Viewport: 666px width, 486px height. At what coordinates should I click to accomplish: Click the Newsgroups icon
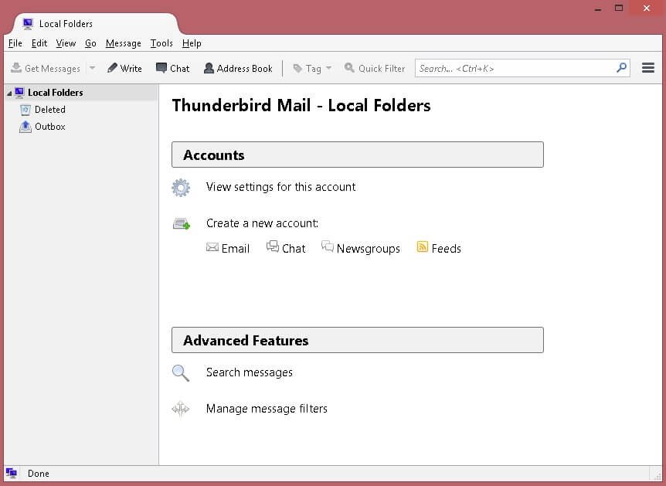(x=327, y=246)
